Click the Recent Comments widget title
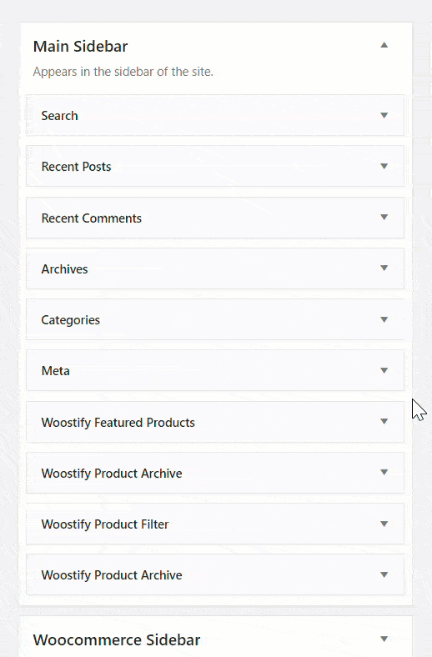Screen dimensions: 432x657 tap(92, 218)
